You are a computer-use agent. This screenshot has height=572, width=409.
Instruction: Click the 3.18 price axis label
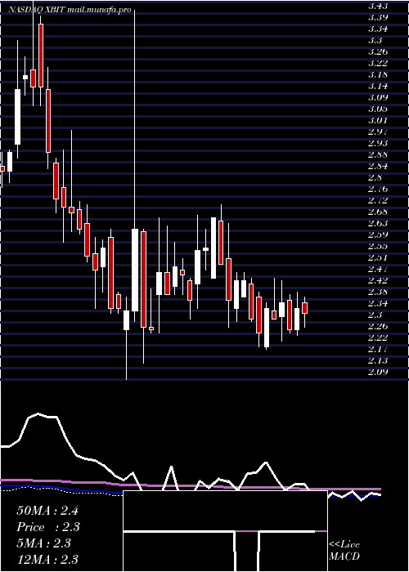coord(378,75)
